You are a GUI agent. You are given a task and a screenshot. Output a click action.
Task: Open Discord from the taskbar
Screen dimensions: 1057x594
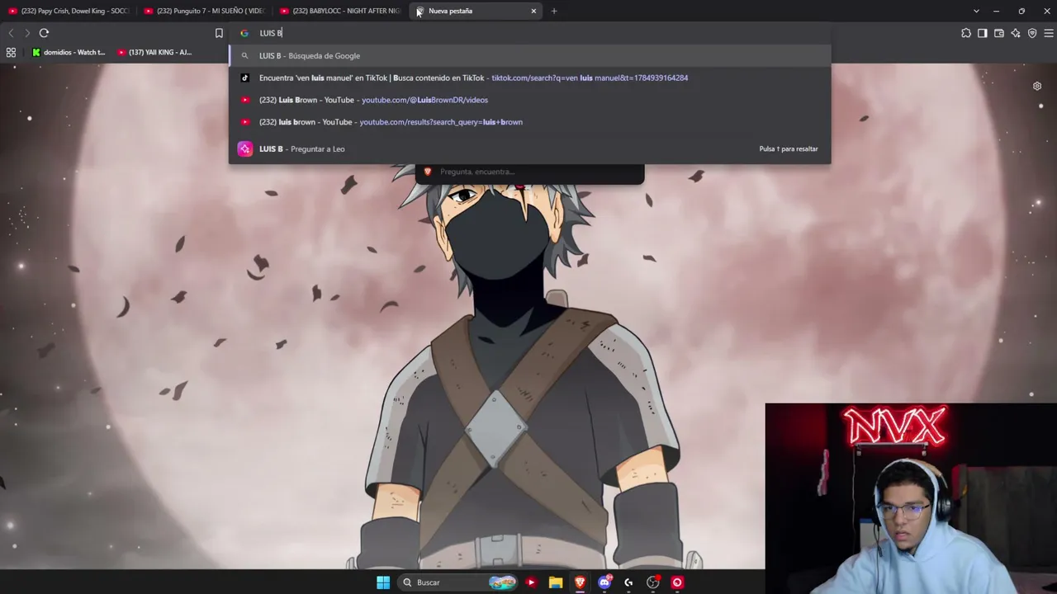(604, 582)
